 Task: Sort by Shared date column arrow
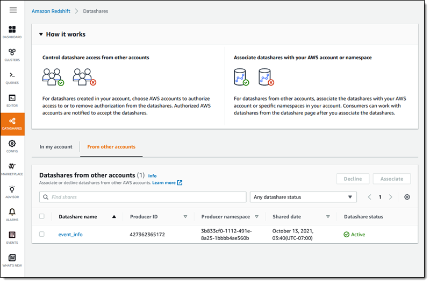(x=328, y=217)
